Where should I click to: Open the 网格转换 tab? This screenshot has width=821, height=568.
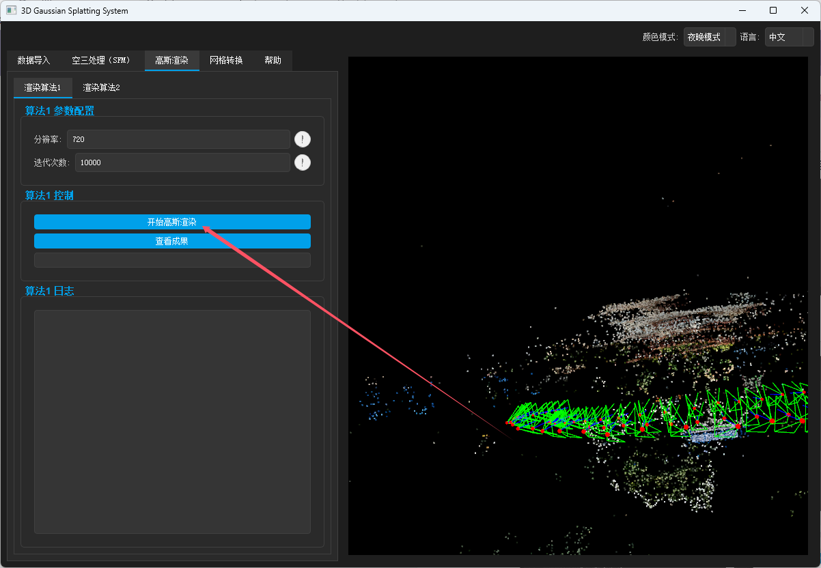(x=226, y=60)
